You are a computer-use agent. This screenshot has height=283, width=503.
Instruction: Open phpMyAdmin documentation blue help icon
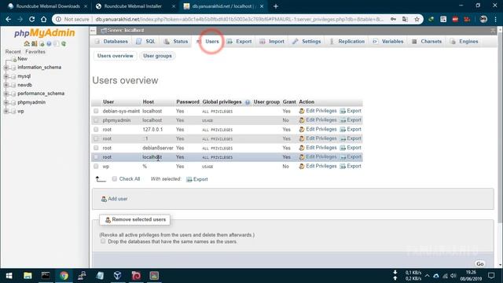pos(49,44)
